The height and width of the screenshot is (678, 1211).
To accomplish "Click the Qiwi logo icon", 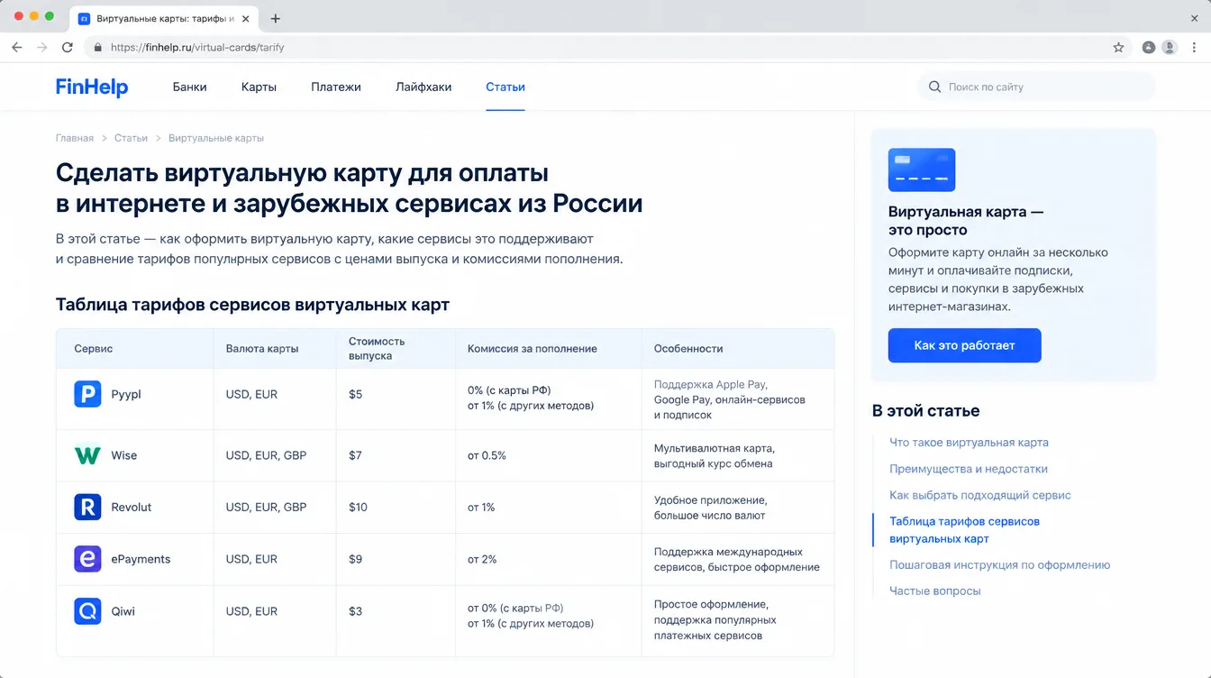I will point(87,611).
